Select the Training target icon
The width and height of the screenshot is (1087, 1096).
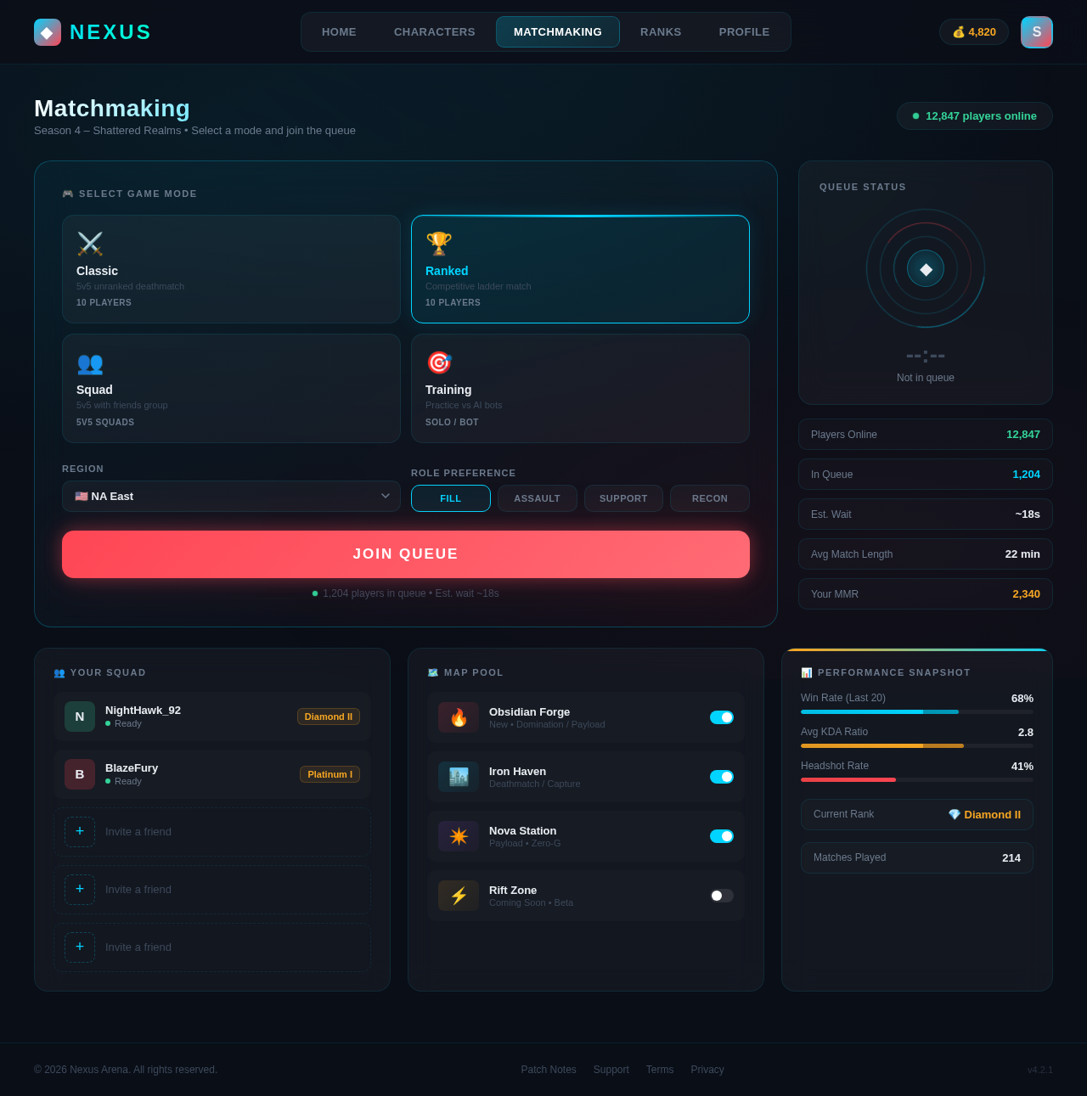point(439,363)
